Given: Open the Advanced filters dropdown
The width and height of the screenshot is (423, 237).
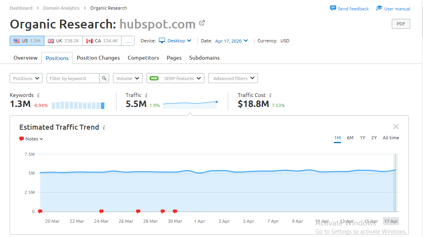Looking at the screenshot, I should click(x=233, y=78).
